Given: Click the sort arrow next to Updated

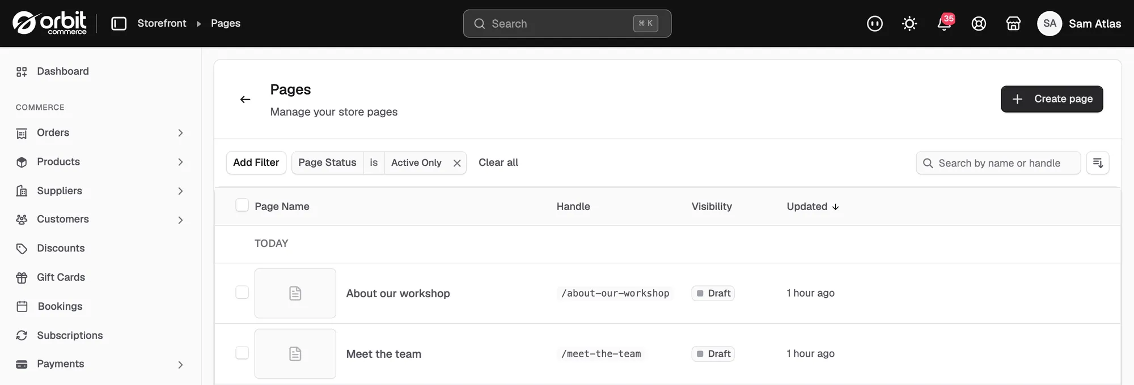Looking at the screenshot, I should click(x=835, y=207).
